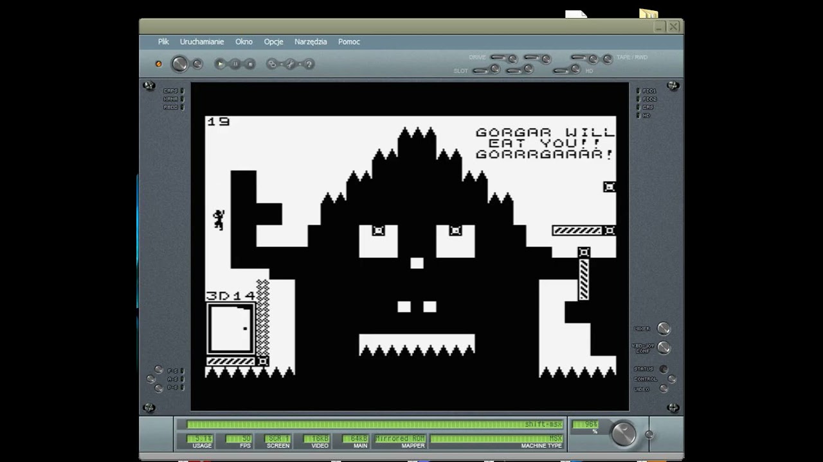The height and width of the screenshot is (462, 823).
Task: Insert disk with second DRIVE slot button
Action: pos(532,57)
